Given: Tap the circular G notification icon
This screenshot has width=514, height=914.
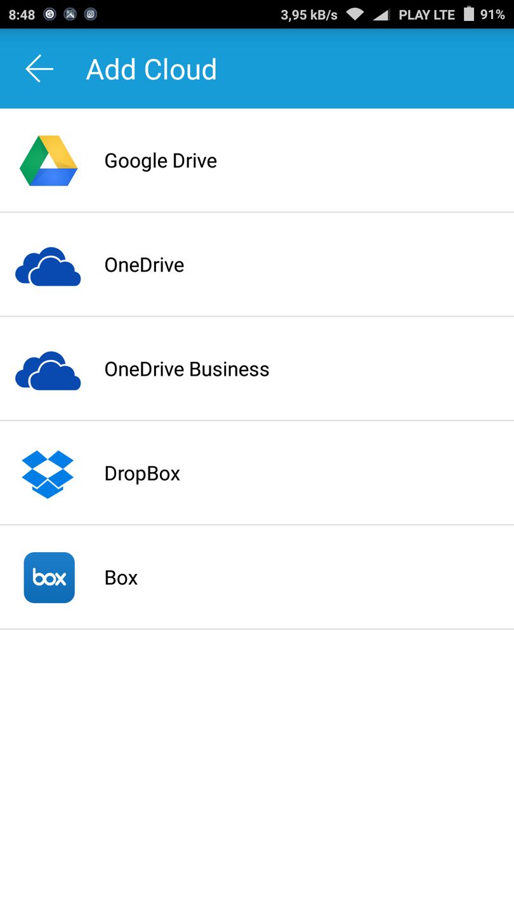Looking at the screenshot, I should pyautogui.click(x=50, y=14).
